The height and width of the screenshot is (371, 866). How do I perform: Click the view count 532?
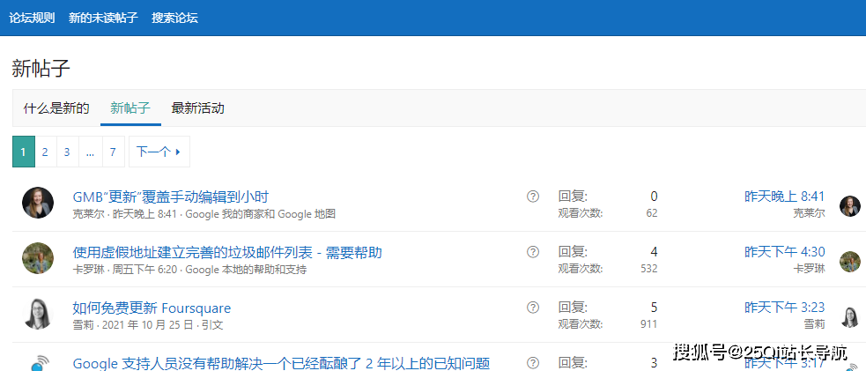[648, 269]
